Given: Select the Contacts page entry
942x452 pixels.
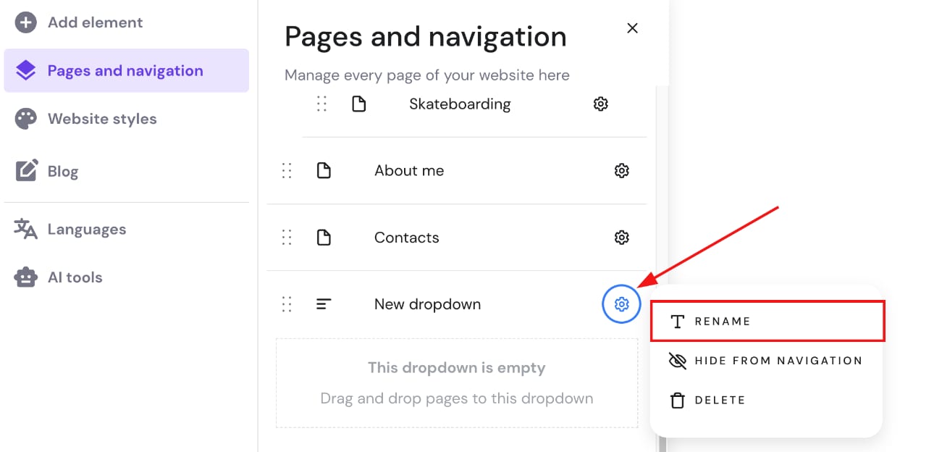Looking at the screenshot, I should click(x=406, y=238).
